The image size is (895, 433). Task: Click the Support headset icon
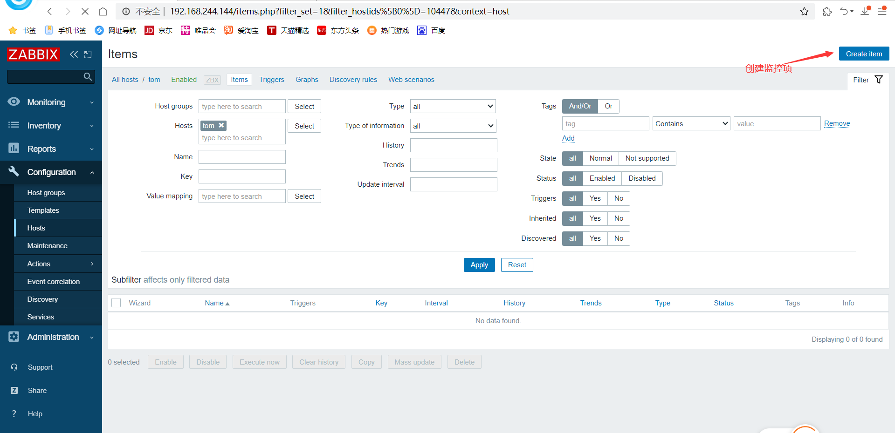tap(14, 367)
